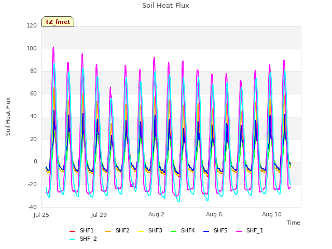Image resolution: width=332 pixels, height=249 pixels.
Task: Click the green SHF4 legend color marker
Action: 174,231
